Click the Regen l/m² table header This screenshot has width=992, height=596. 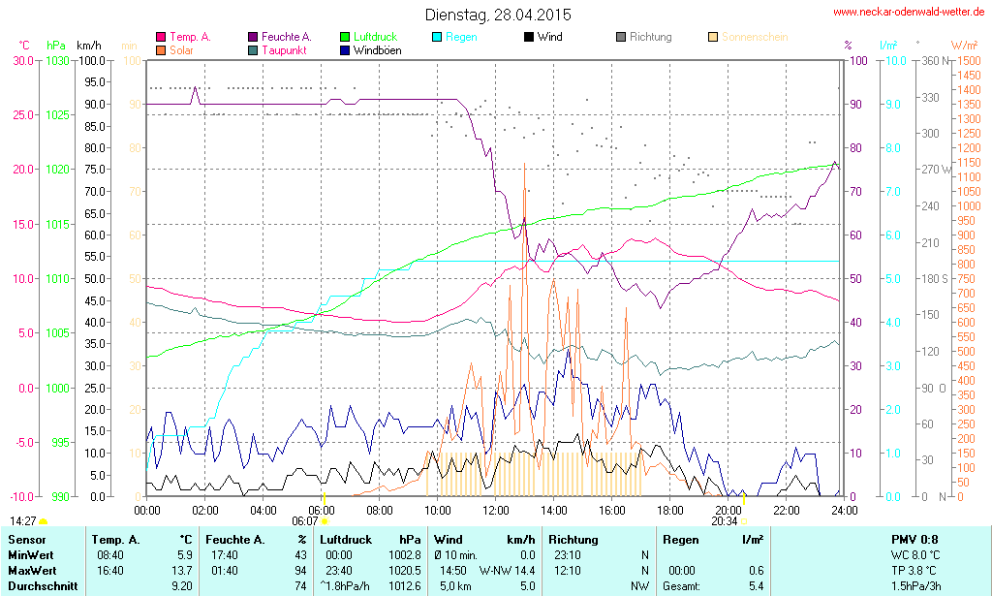point(712,540)
